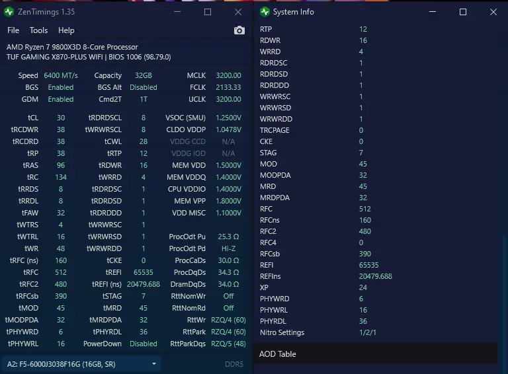Image resolution: width=508 pixels, height=374 pixels.
Task: Click the RttPark value RZQ/4 (60)
Action: pyautogui.click(x=228, y=332)
